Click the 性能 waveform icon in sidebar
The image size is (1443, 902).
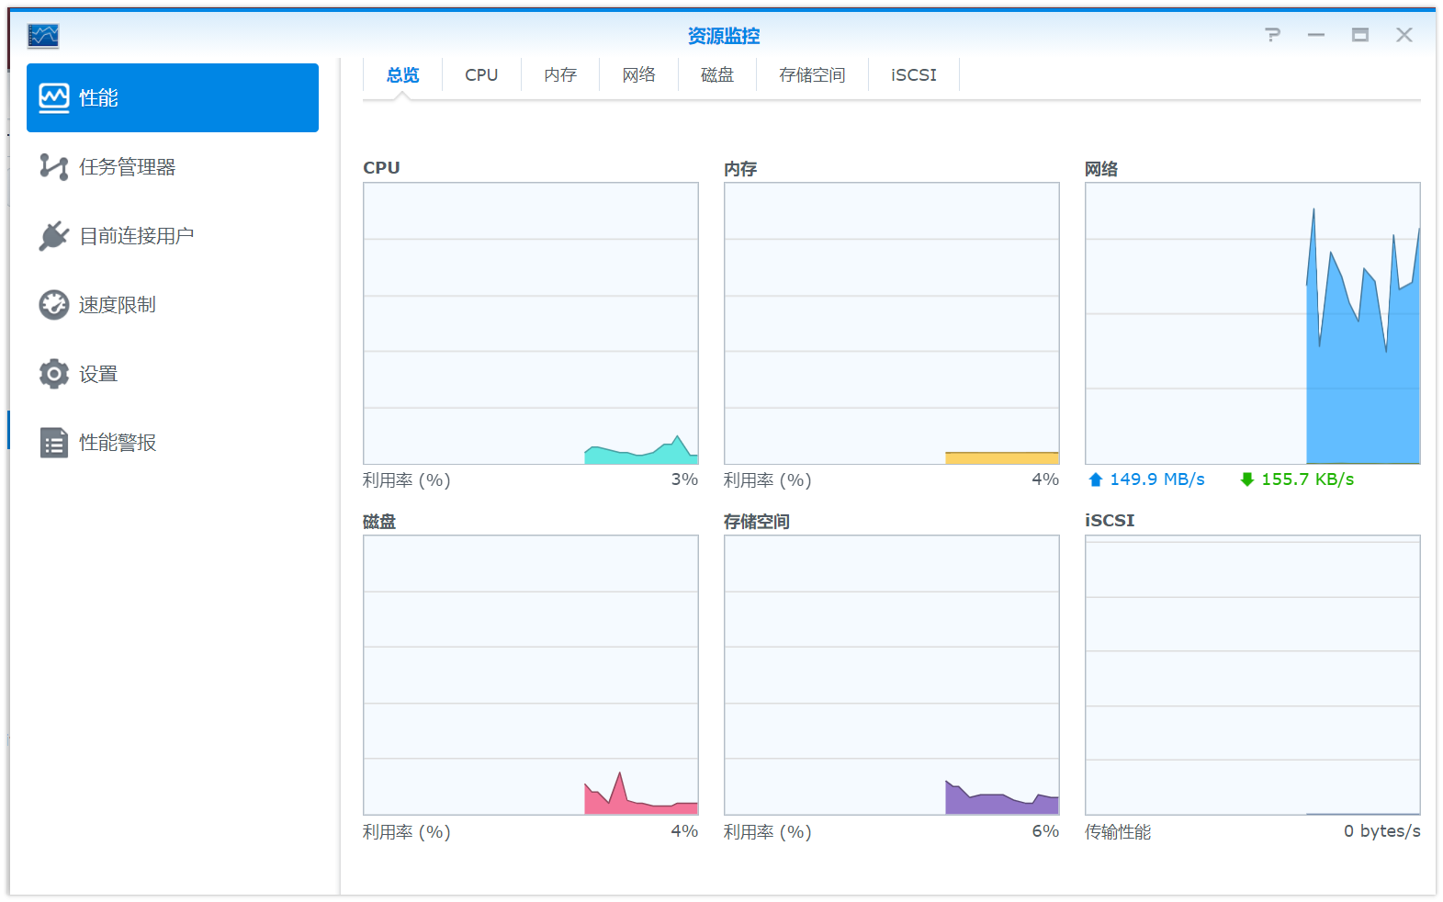click(x=54, y=97)
